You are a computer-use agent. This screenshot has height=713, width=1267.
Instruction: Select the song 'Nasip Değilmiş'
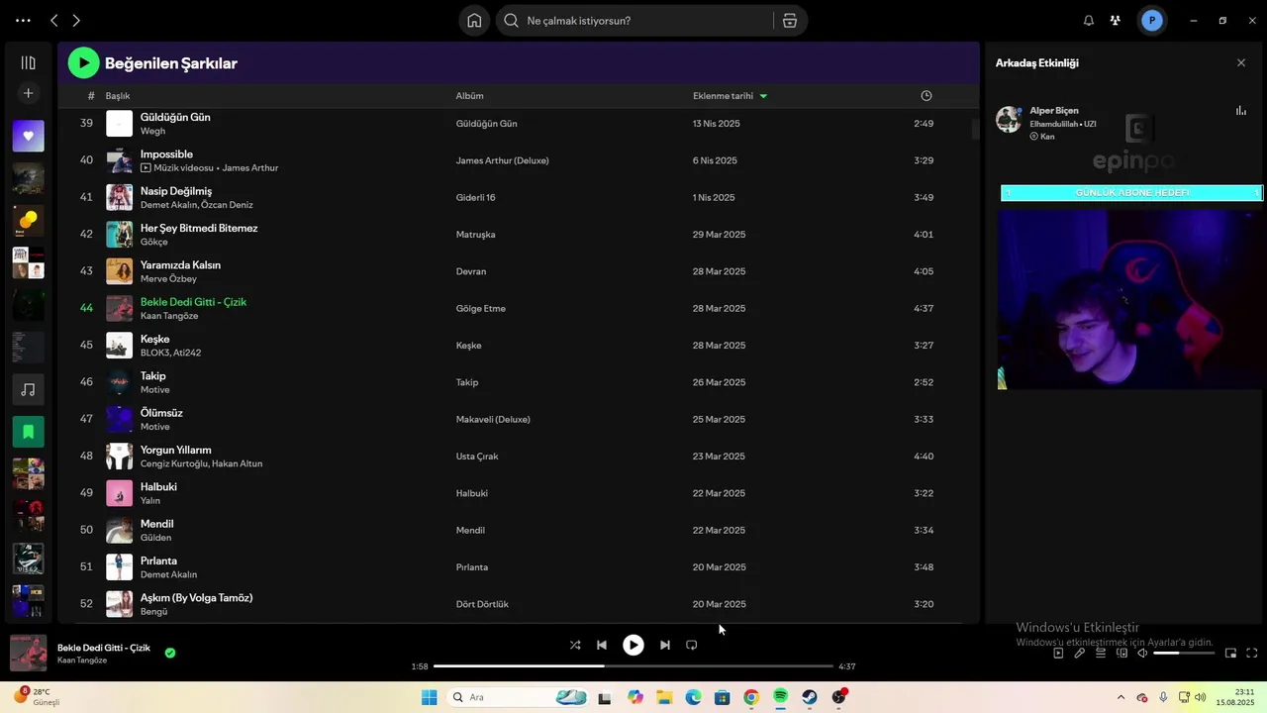click(176, 191)
